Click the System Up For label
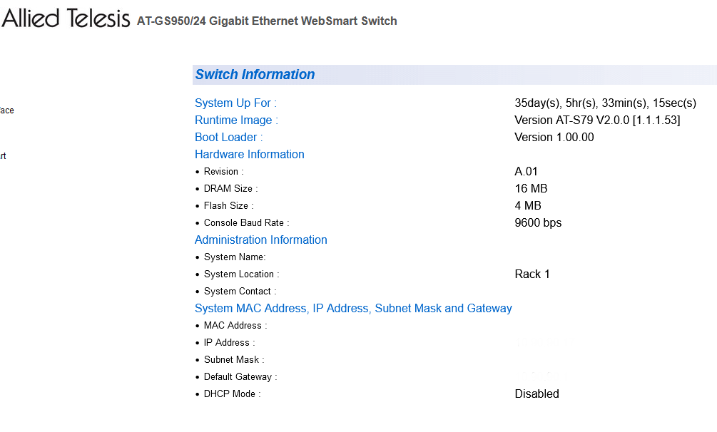The image size is (717, 432). pos(235,103)
